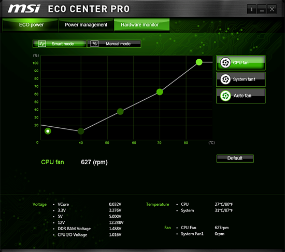Viewport: 285px width, 252px height.
Task: Open the info button in title bar
Action: pos(251,9)
